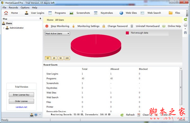The height and width of the screenshot is (123, 190).
Task: Click the computer icon below Map panel
Action: [x=36, y=115]
